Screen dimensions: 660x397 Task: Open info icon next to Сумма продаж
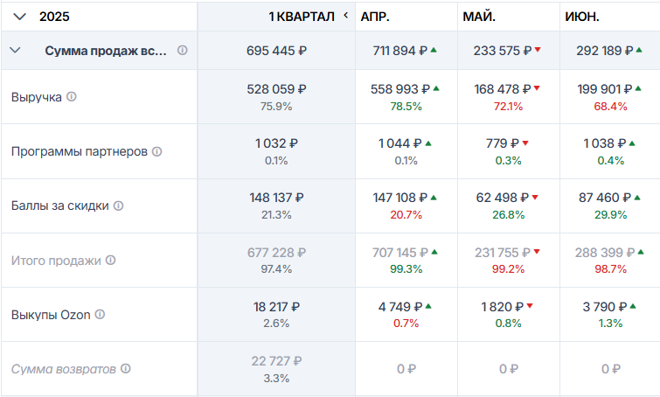tap(182, 51)
